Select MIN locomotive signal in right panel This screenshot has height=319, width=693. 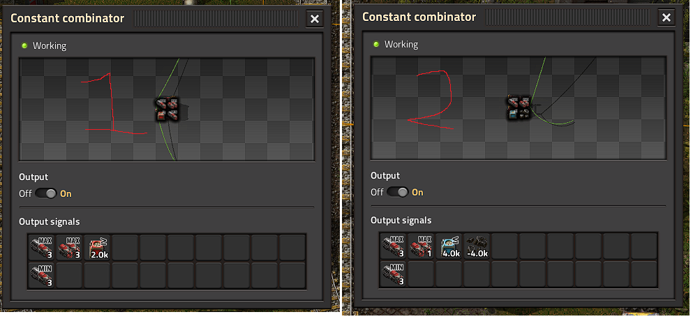coord(393,274)
